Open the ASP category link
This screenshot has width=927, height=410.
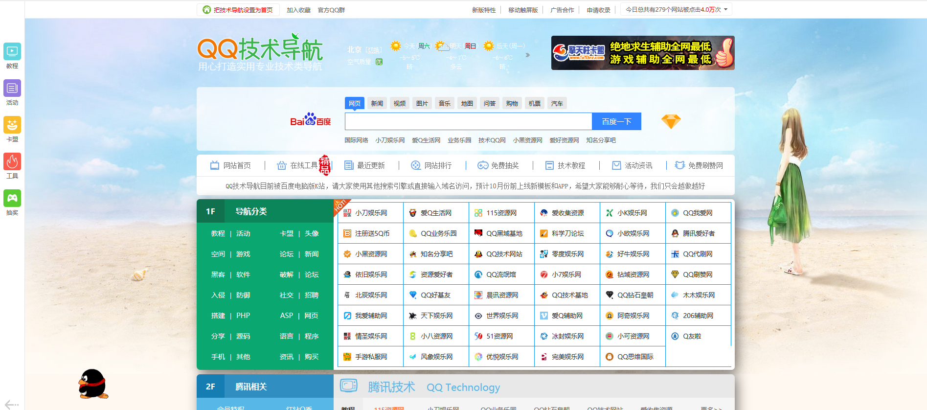(x=287, y=316)
